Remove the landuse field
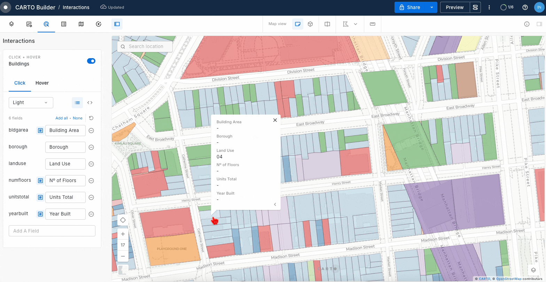 [91, 164]
